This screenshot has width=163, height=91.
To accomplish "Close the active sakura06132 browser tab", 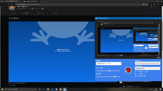I will (38, 1).
